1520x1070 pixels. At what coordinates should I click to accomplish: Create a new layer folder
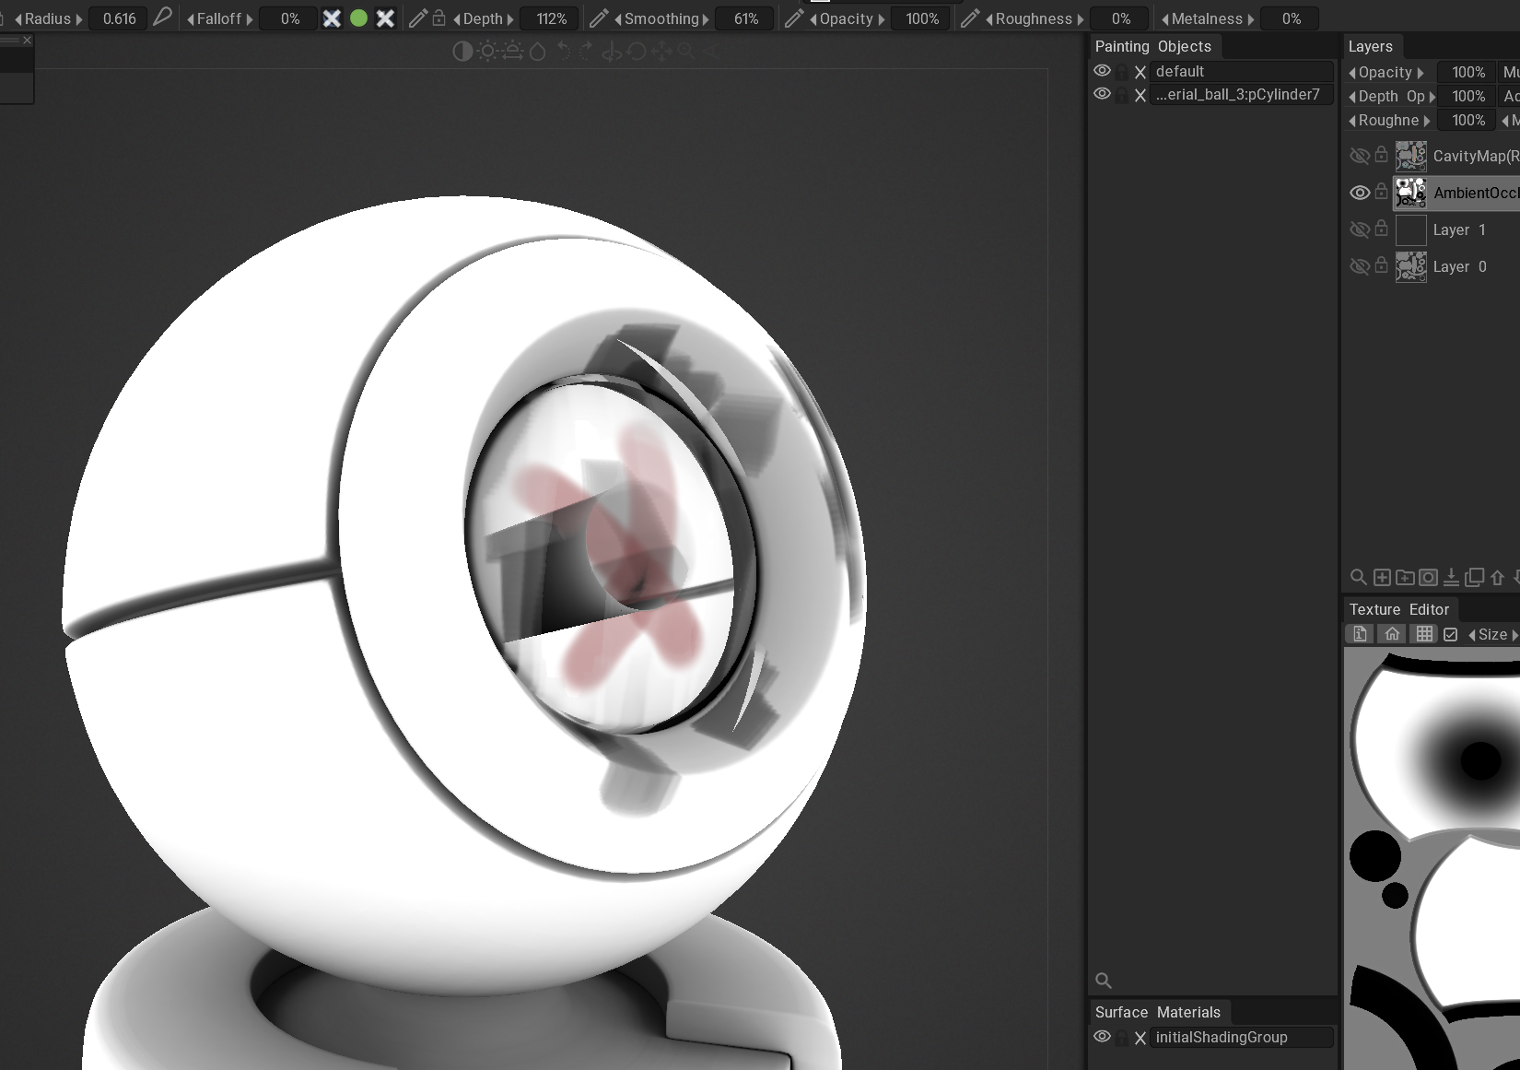1405,577
